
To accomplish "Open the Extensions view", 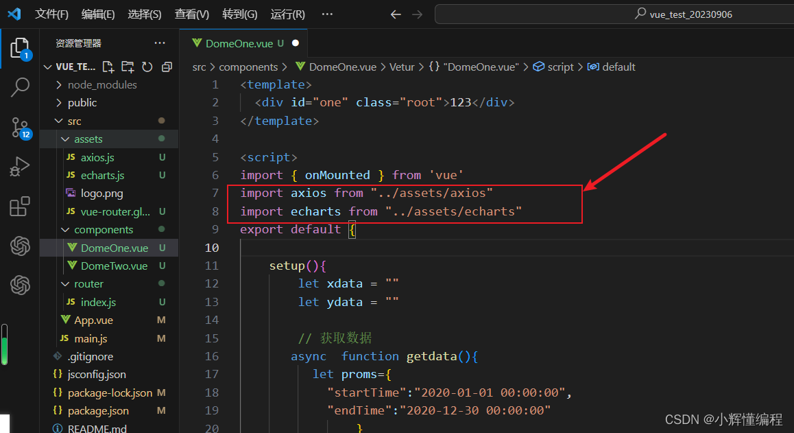I will [20, 207].
